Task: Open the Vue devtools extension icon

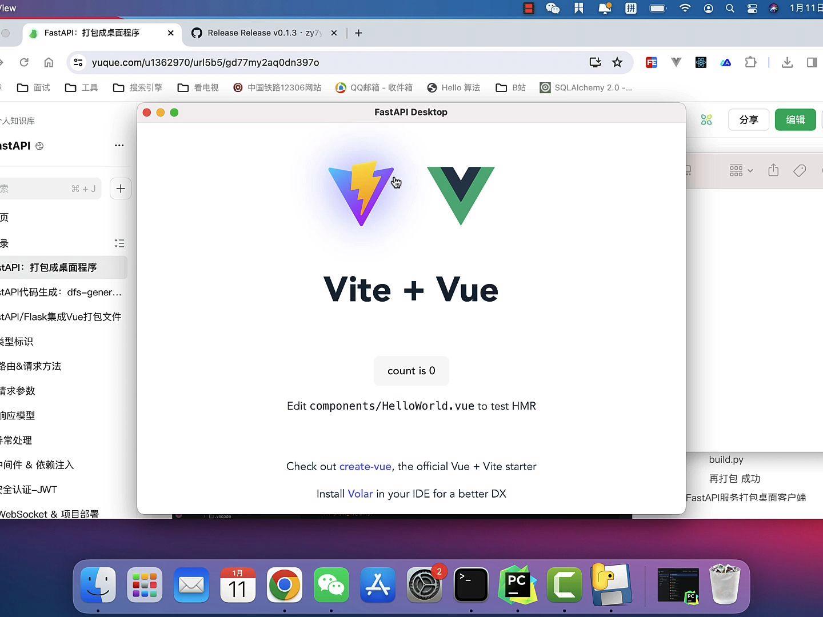Action: pyautogui.click(x=676, y=62)
